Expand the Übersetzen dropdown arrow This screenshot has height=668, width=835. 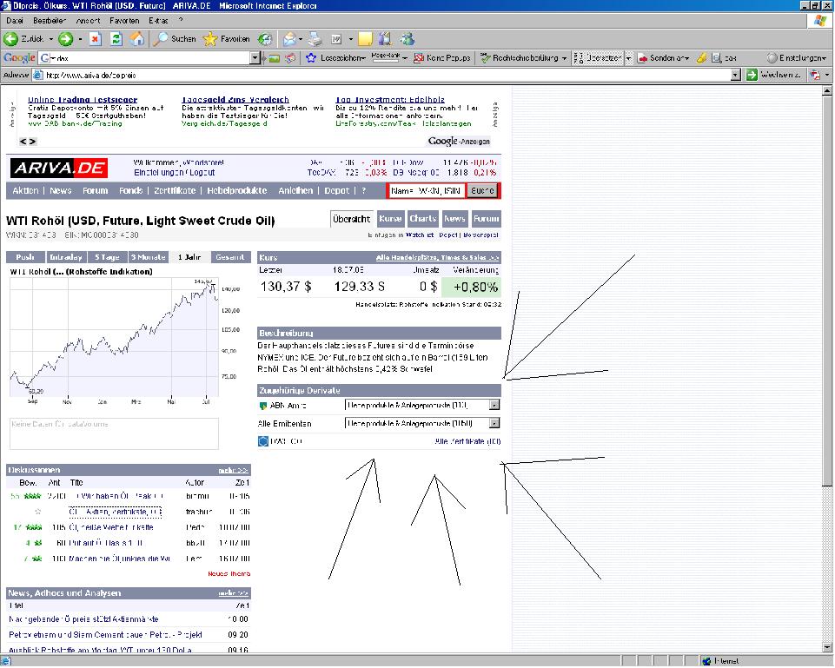629,58
